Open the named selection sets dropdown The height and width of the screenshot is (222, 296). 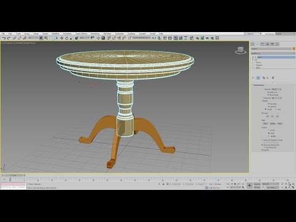(x=141, y=38)
